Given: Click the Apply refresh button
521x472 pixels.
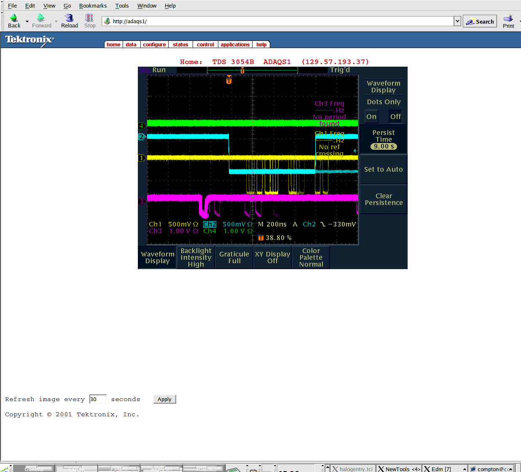Looking at the screenshot, I should (x=164, y=399).
